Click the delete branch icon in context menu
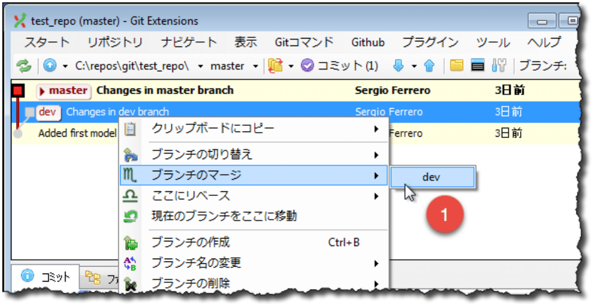Image resolution: width=593 pixels, height=304 pixels. (x=130, y=284)
